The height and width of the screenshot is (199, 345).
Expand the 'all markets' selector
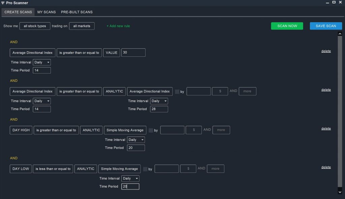click(x=82, y=26)
